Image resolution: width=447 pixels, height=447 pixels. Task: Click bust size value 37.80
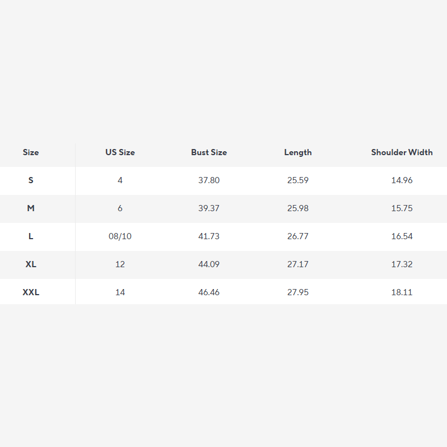click(209, 180)
